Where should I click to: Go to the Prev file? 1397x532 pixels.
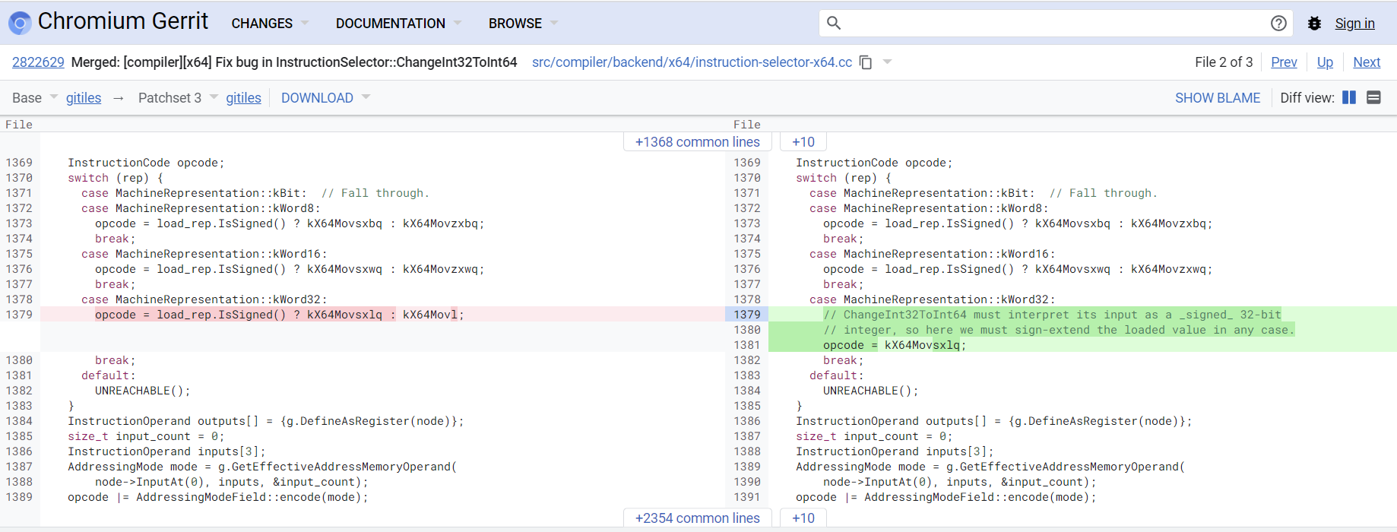[x=1284, y=62]
